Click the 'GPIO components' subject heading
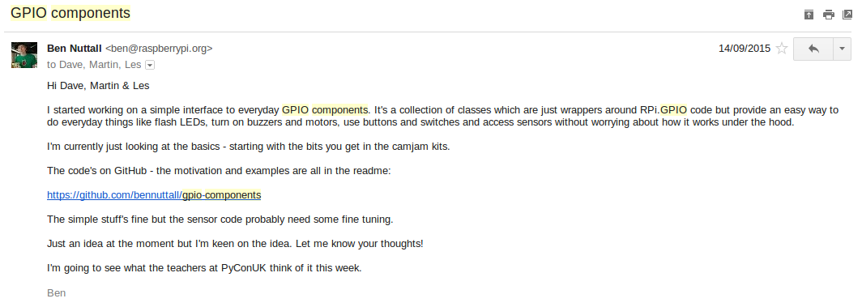The height and width of the screenshot is (307, 862). pos(70,13)
